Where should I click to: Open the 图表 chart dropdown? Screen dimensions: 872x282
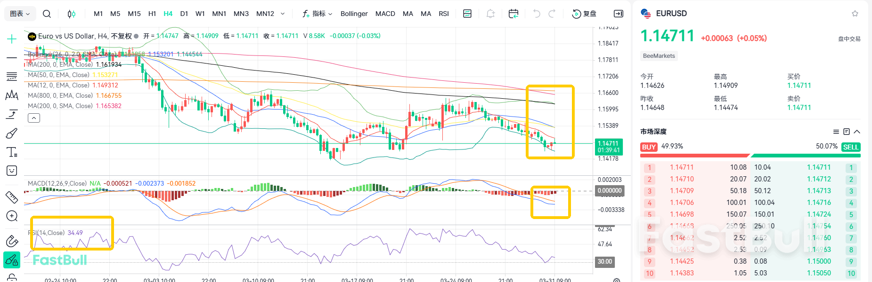(x=20, y=14)
